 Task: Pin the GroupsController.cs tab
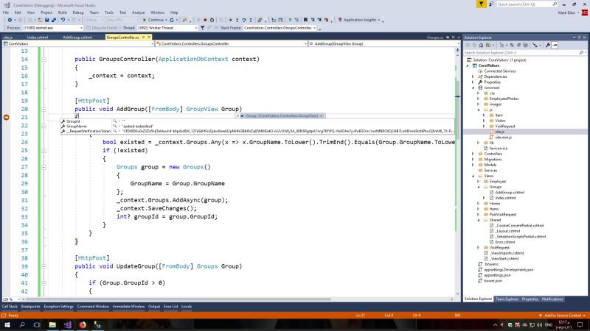tap(143, 38)
